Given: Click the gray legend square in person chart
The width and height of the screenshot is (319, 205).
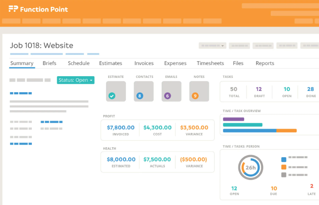Looking at the screenshot, I should [x=284, y=174].
